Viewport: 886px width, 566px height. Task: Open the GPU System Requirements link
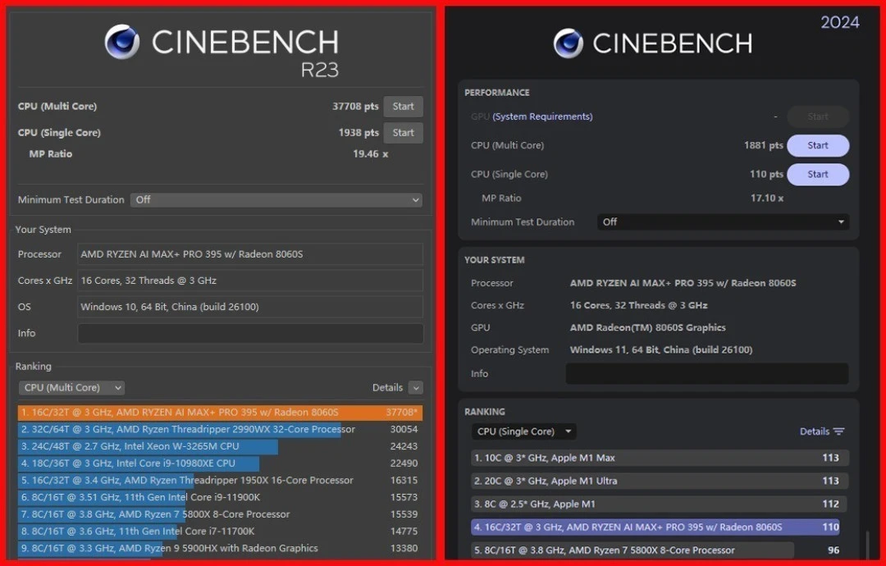[542, 117]
